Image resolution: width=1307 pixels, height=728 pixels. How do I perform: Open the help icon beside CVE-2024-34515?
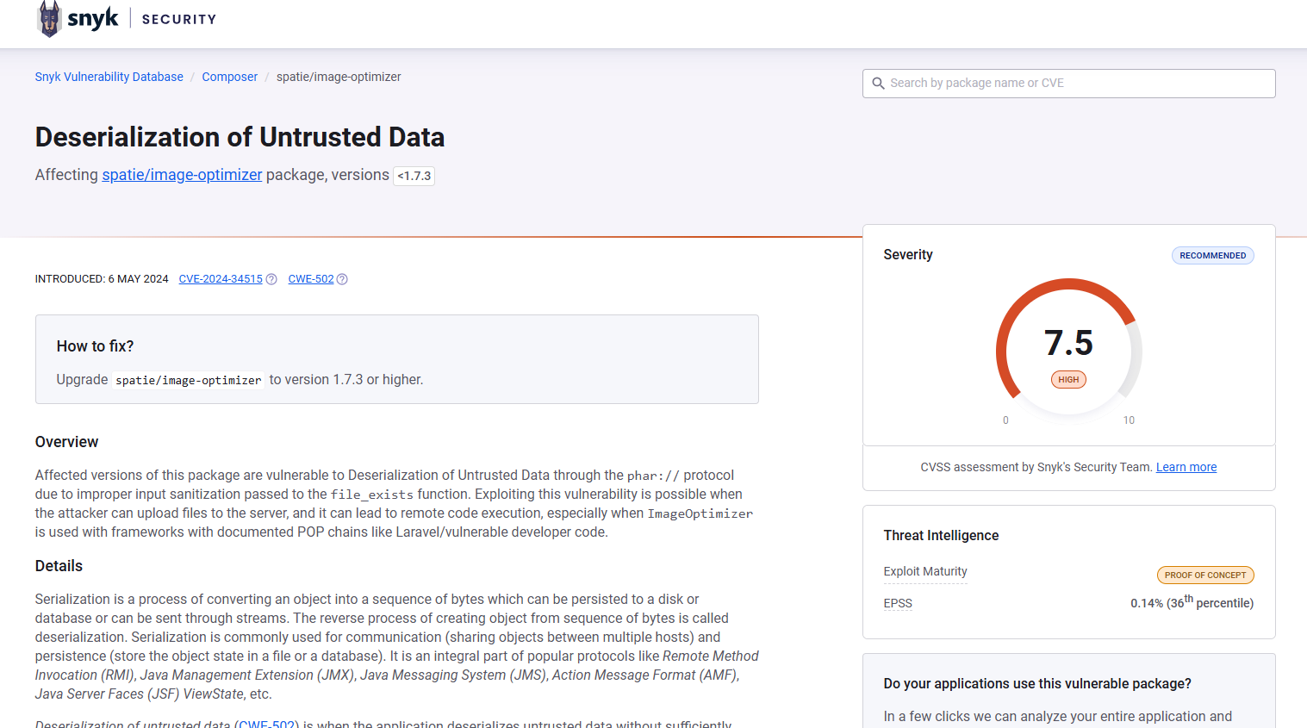271,279
